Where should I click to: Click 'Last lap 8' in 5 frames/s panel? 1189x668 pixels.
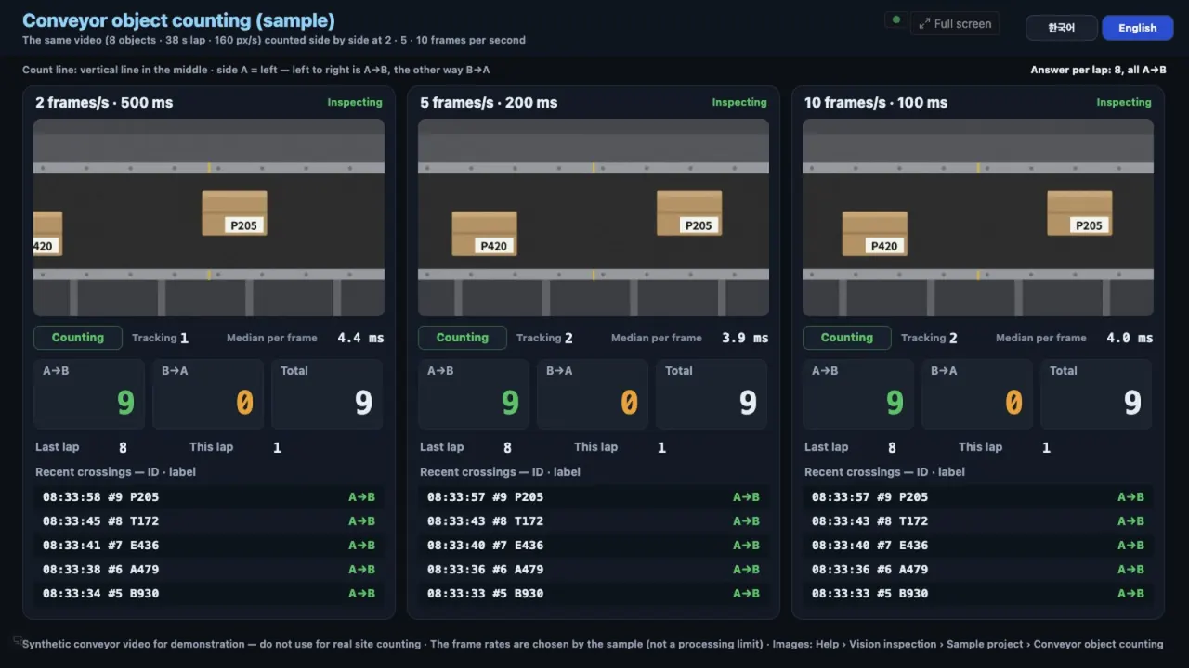[x=465, y=447]
